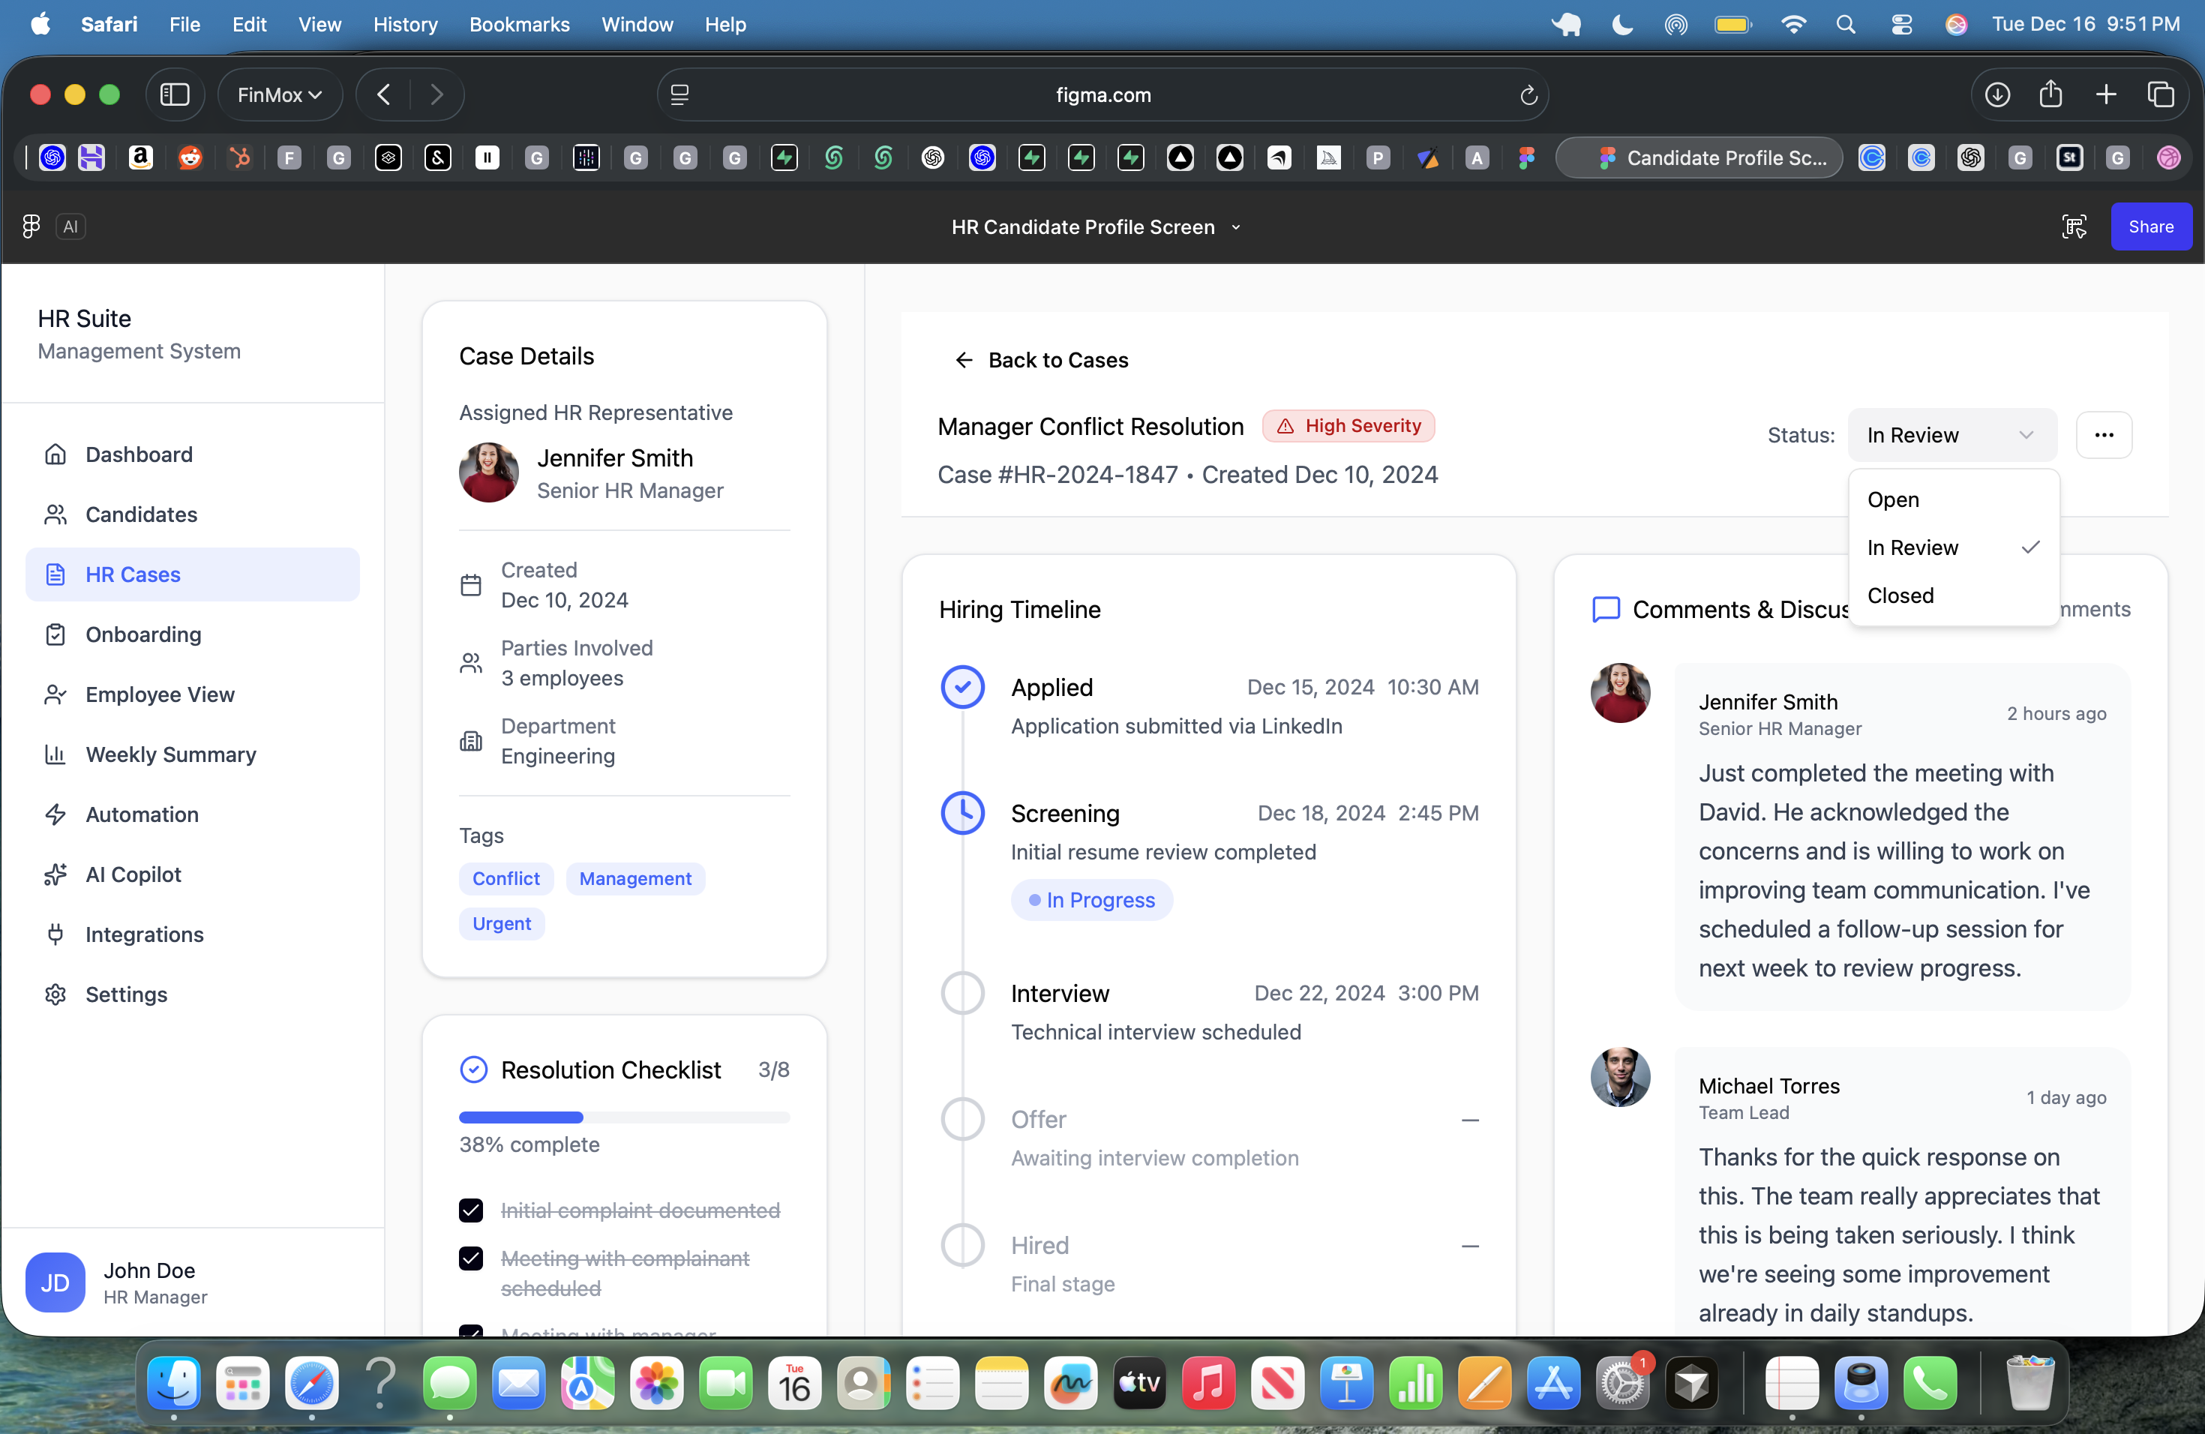
Task: Click the Figma logo menu icon
Action: (x=31, y=226)
